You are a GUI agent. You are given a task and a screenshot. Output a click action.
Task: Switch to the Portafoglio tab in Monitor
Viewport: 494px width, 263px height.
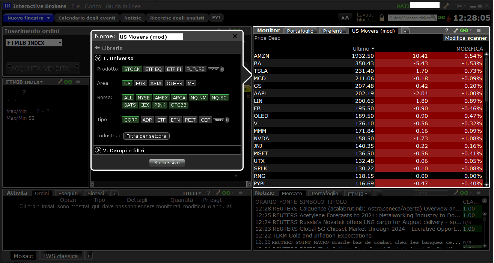(x=300, y=31)
